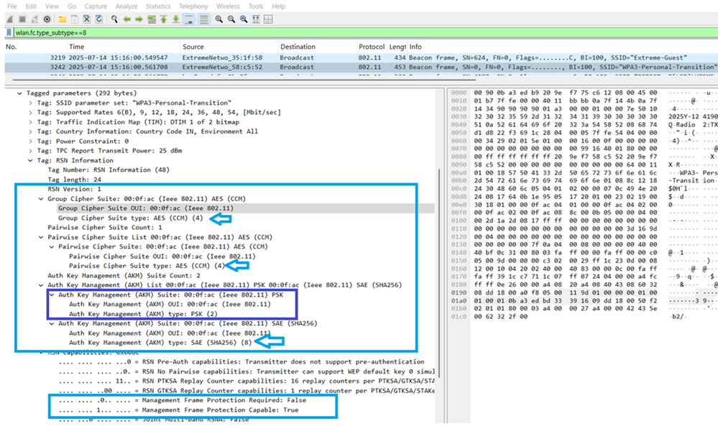Go to specified packet

tap(151, 19)
